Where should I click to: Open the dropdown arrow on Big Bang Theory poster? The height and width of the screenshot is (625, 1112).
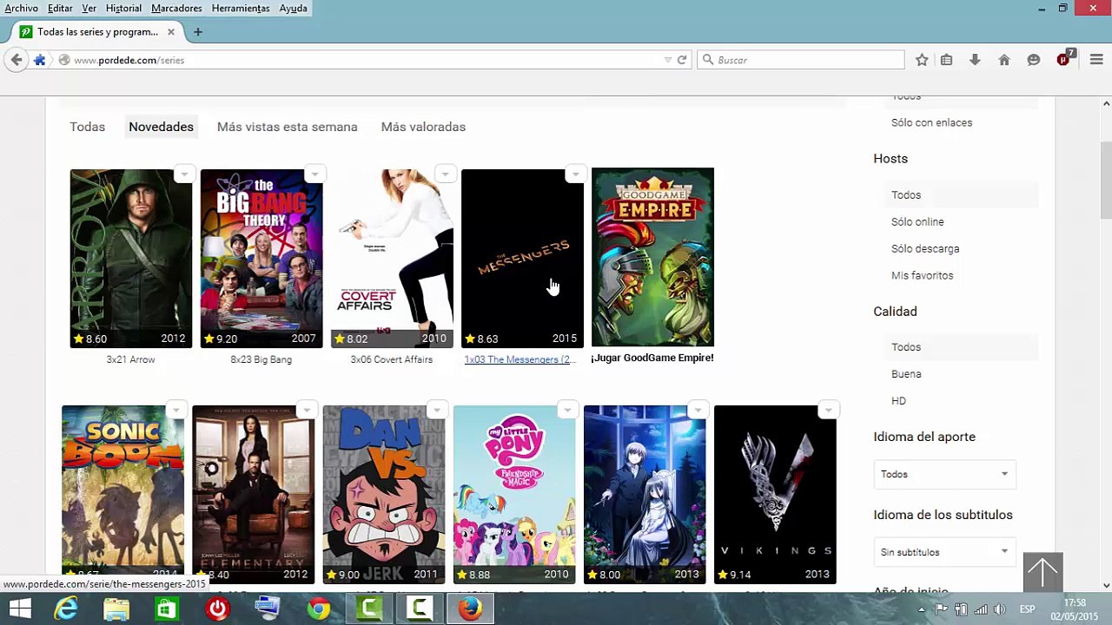(x=314, y=174)
